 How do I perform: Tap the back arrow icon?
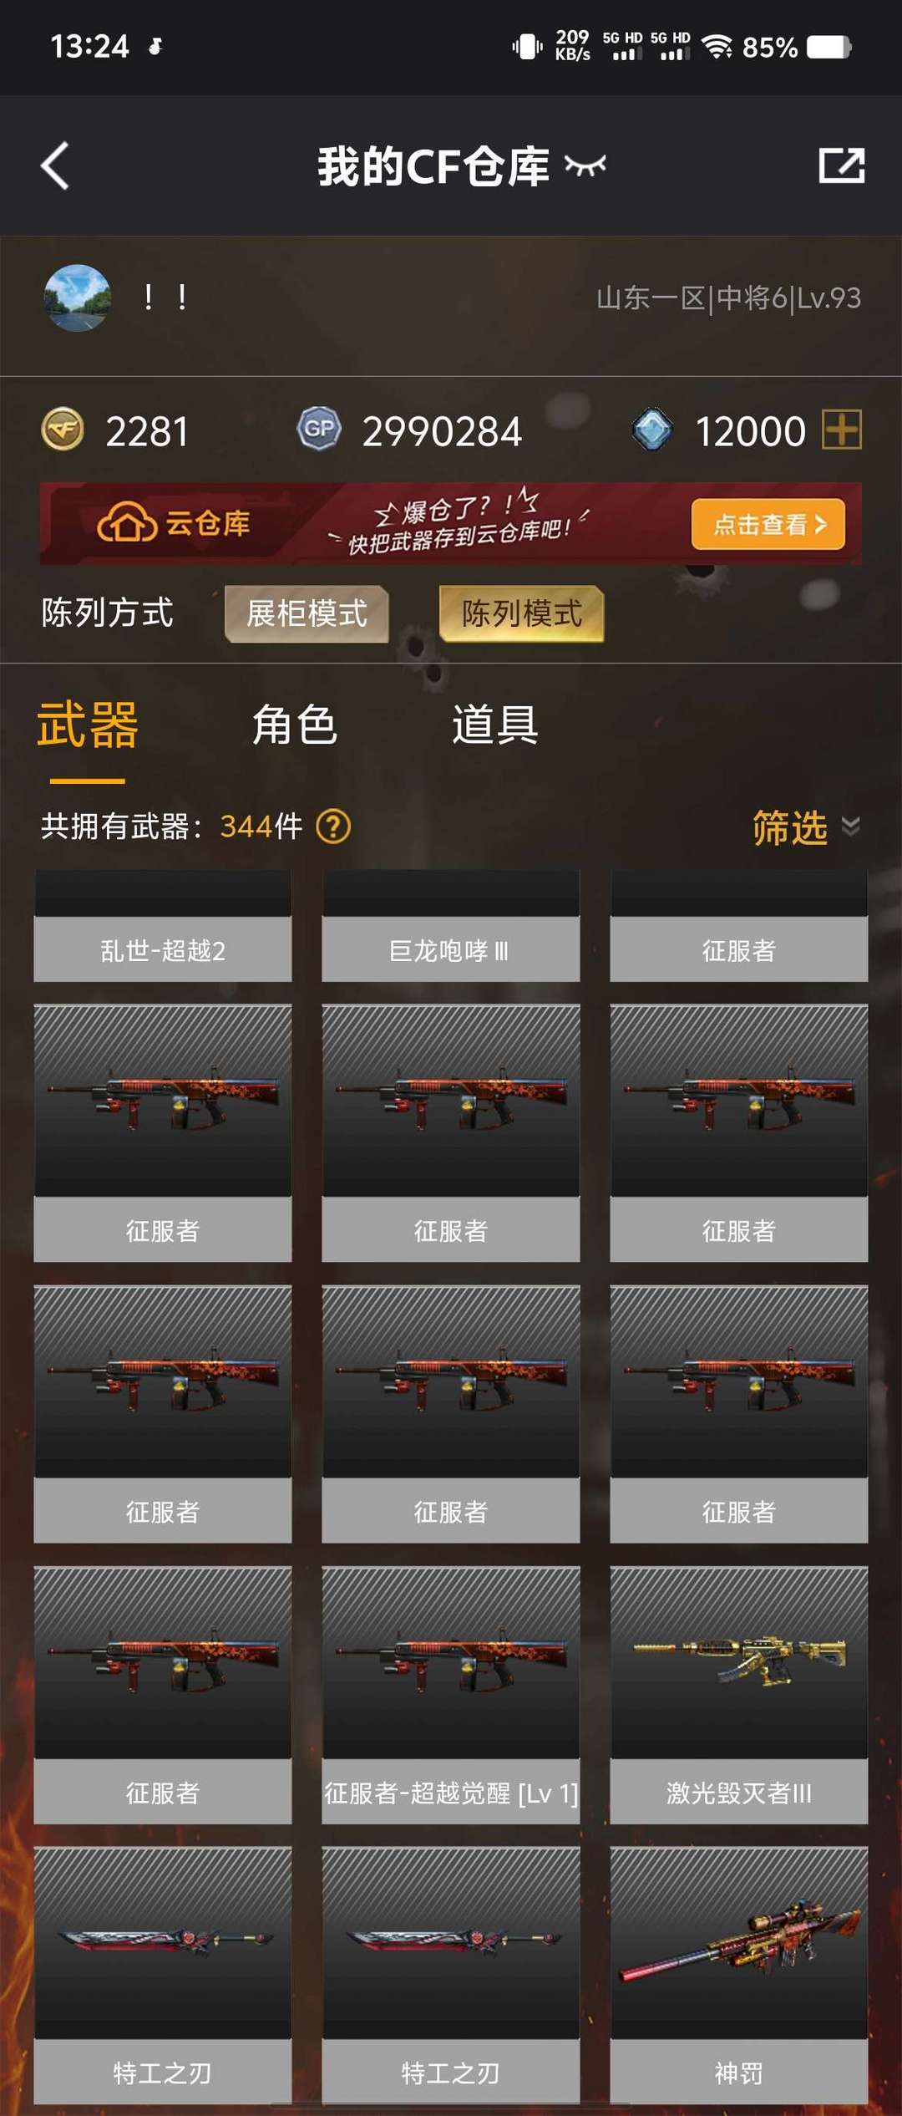[x=55, y=165]
